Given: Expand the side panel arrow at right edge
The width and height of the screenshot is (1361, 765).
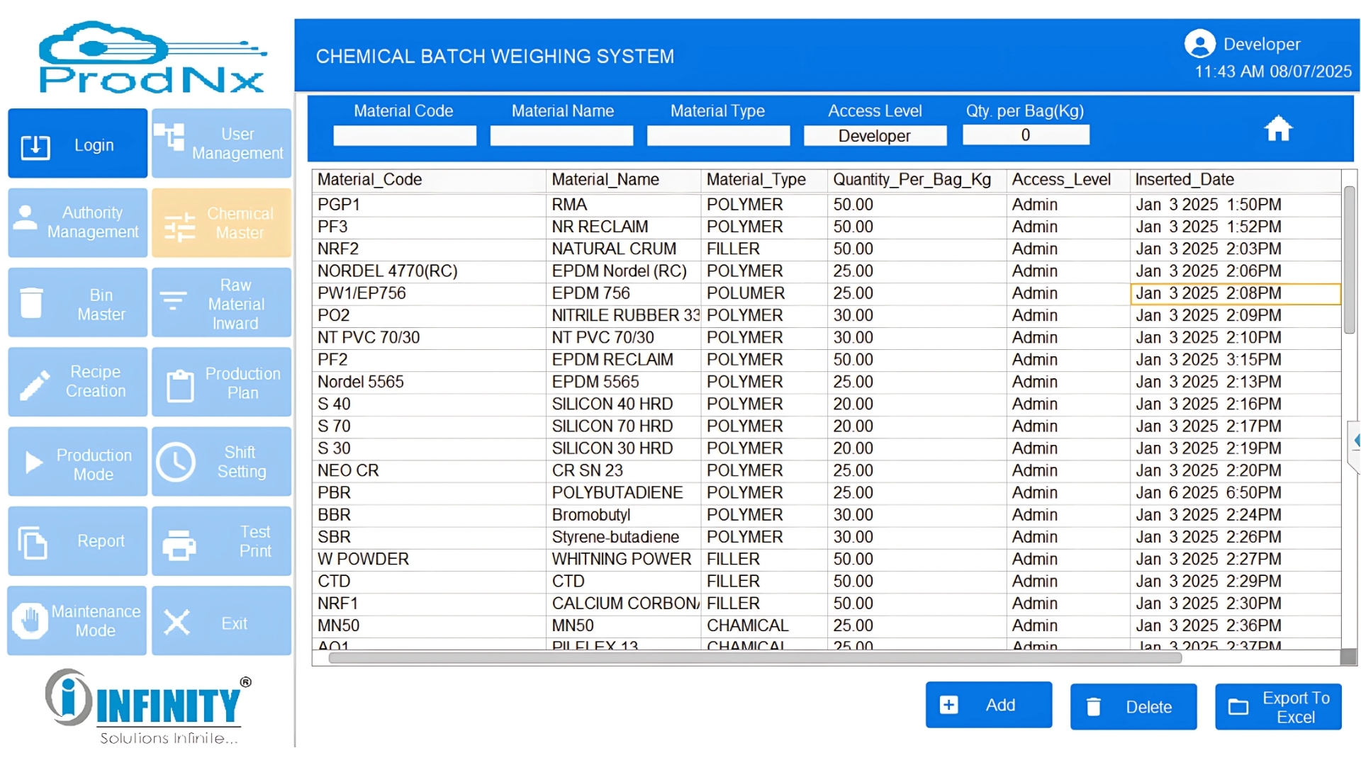Looking at the screenshot, I should 1355,441.
